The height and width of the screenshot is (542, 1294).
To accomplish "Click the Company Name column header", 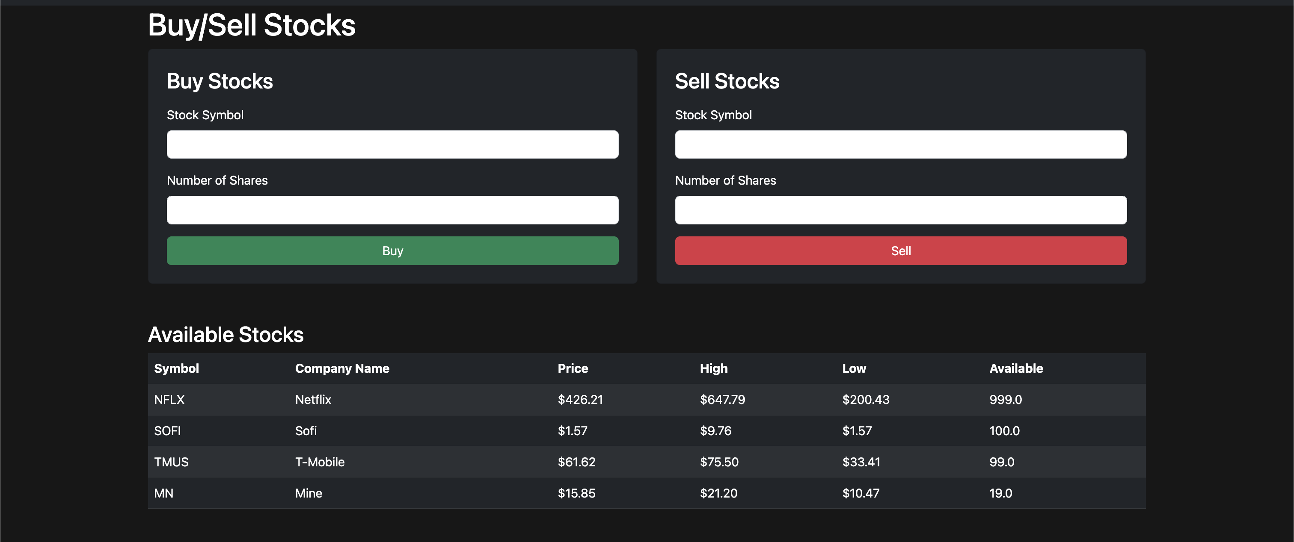I will pos(341,368).
